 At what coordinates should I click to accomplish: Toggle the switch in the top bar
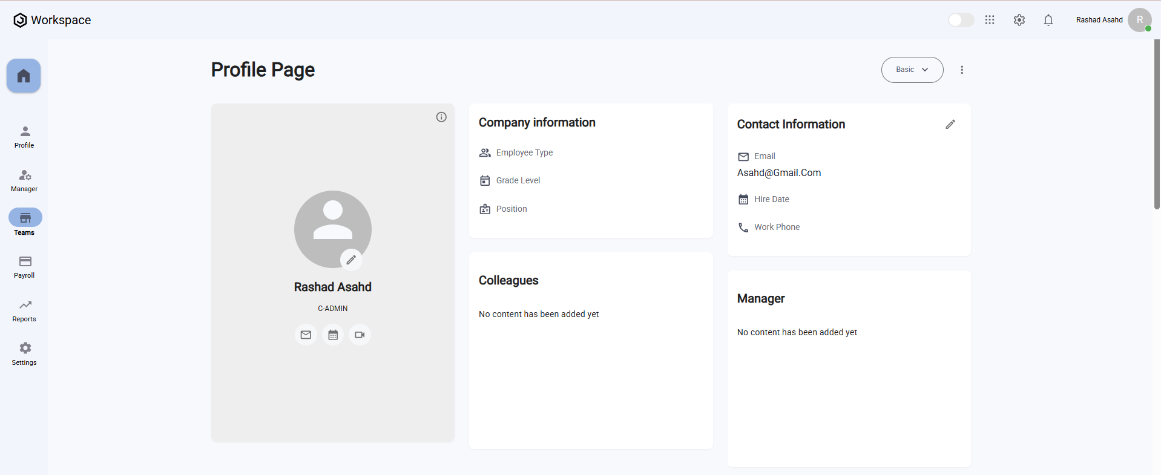click(961, 20)
